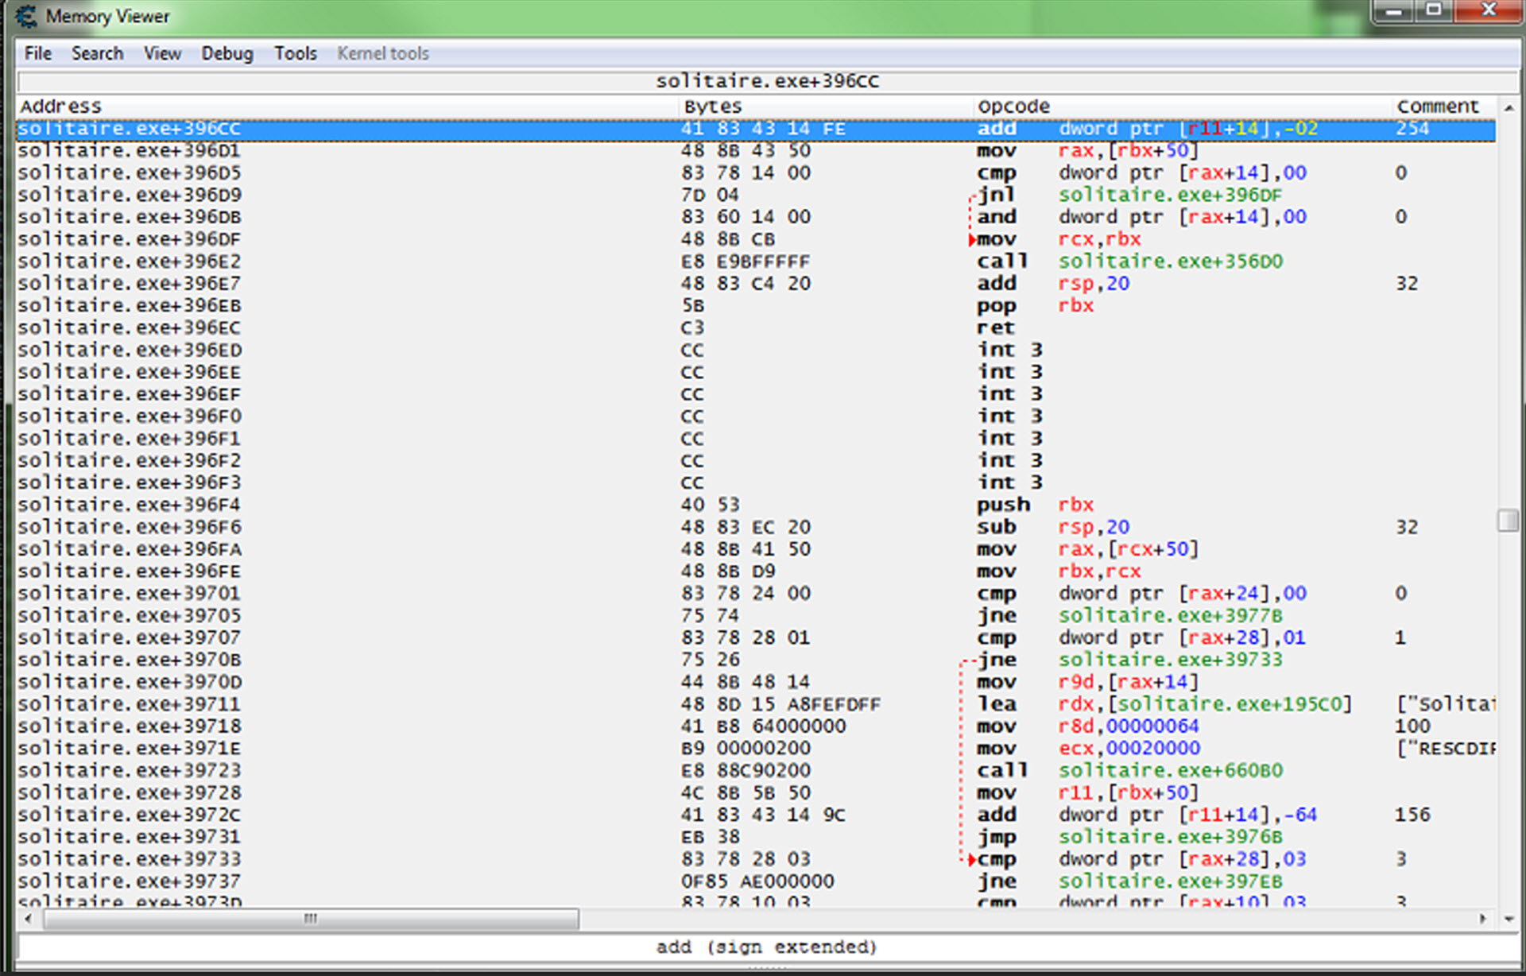The height and width of the screenshot is (976, 1526).
Task: Click the vertical scrollbar up arrow
Action: (x=1509, y=107)
